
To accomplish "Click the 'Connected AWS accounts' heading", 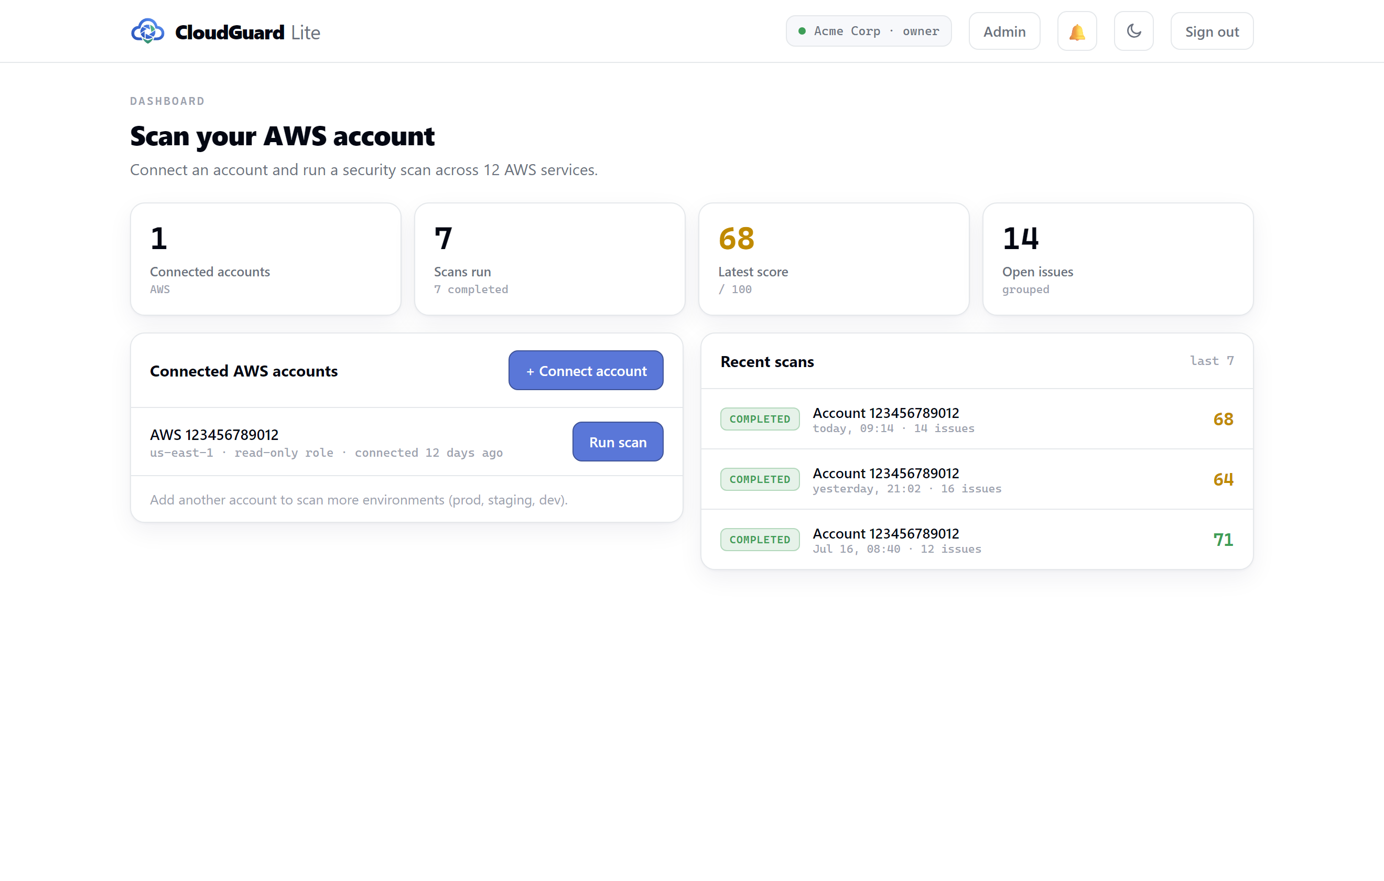I will click(x=244, y=371).
